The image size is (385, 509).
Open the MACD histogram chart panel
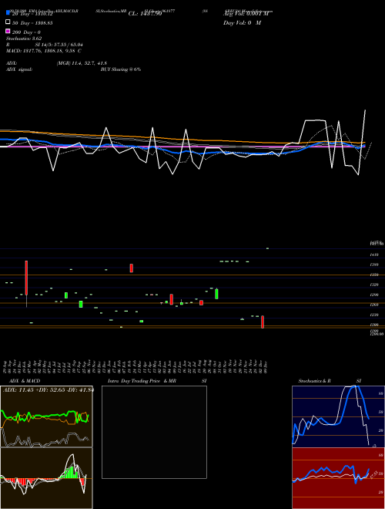click(x=46, y=478)
